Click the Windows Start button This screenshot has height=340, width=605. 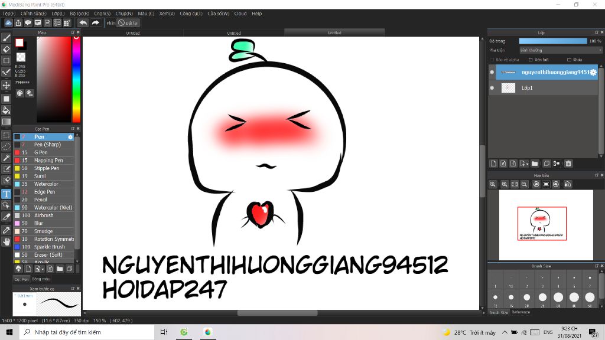click(9, 332)
